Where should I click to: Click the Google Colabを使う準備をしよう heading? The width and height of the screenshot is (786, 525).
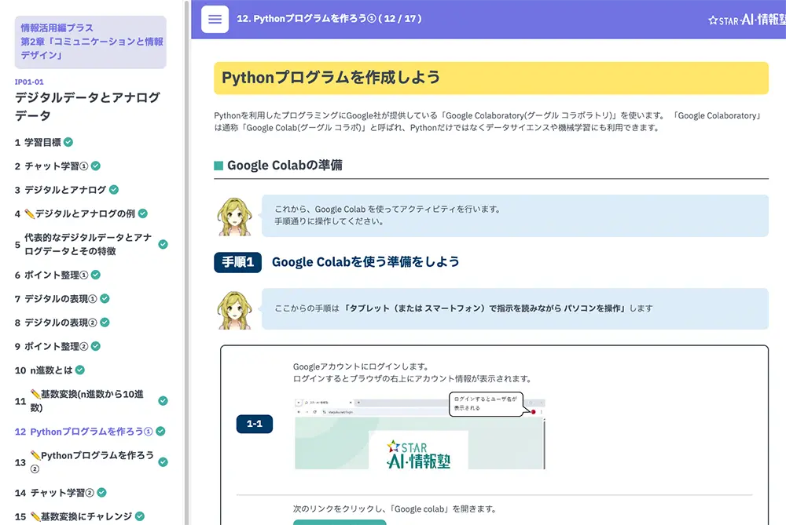[x=365, y=262]
